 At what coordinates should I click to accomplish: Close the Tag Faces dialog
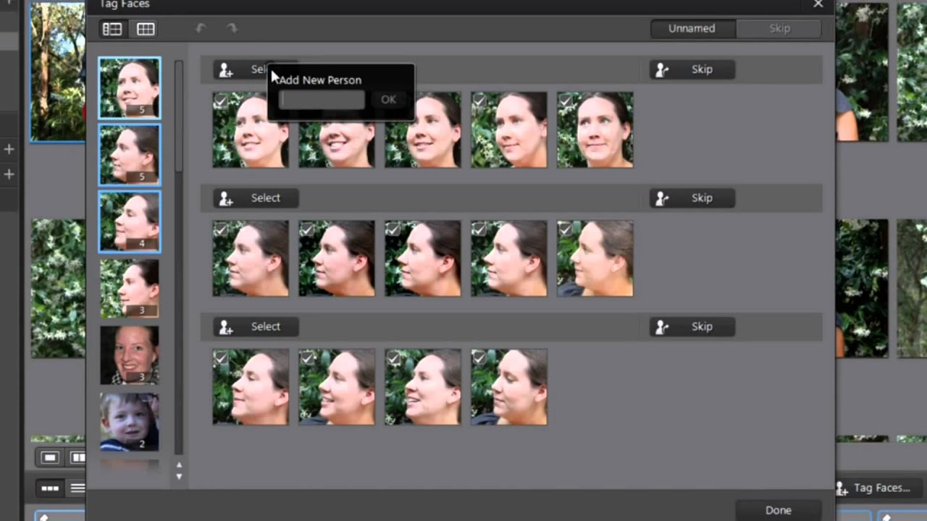pyautogui.click(x=818, y=4)
